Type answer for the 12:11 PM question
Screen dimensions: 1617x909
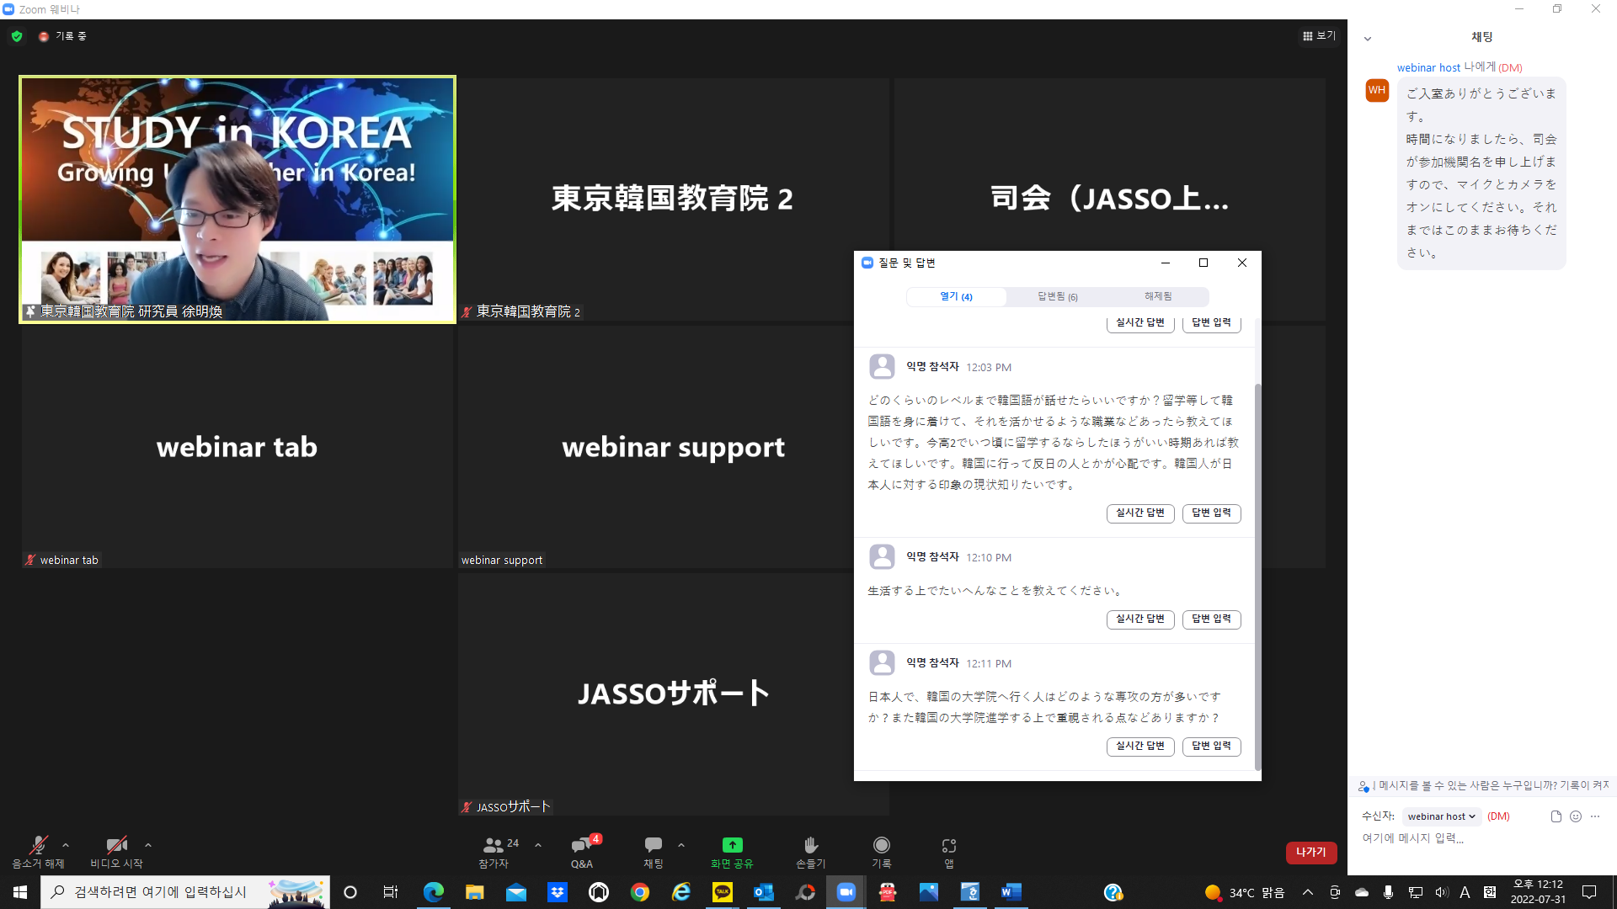1211,746
